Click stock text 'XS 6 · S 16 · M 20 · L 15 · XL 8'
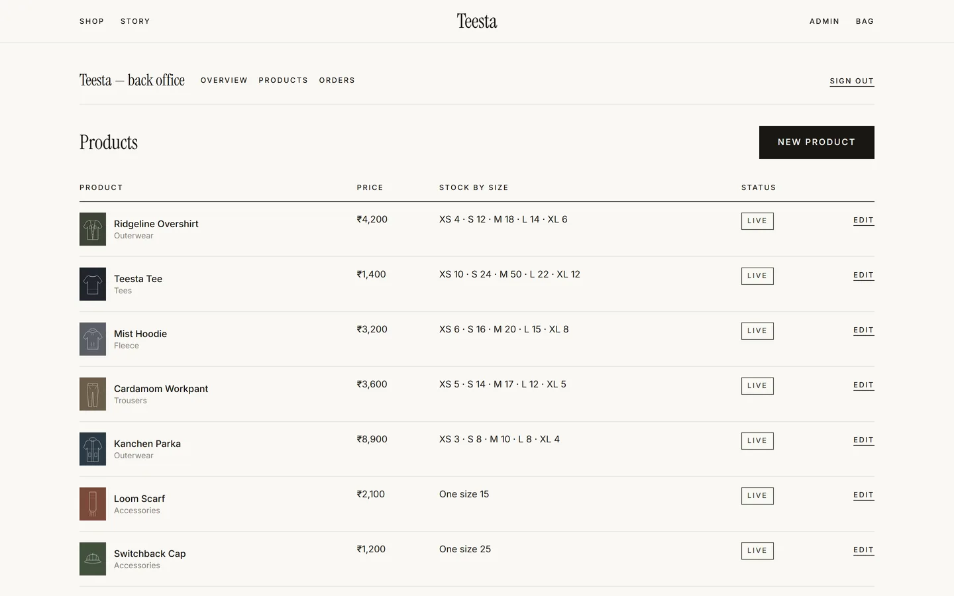 [504, 329]
